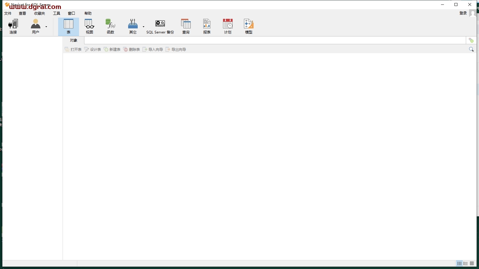Click the 设计表 button

[93, 49]
